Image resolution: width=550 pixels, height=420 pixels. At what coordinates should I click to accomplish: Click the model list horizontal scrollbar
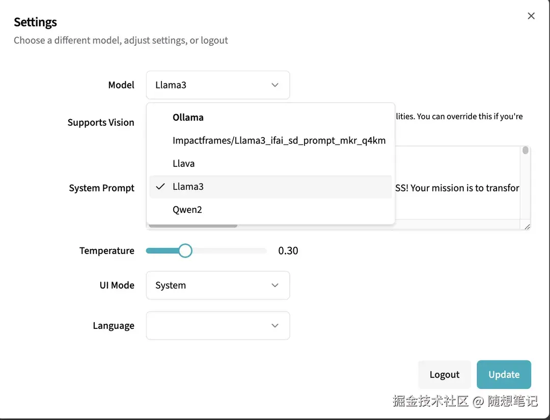click(x=193, y=226)
